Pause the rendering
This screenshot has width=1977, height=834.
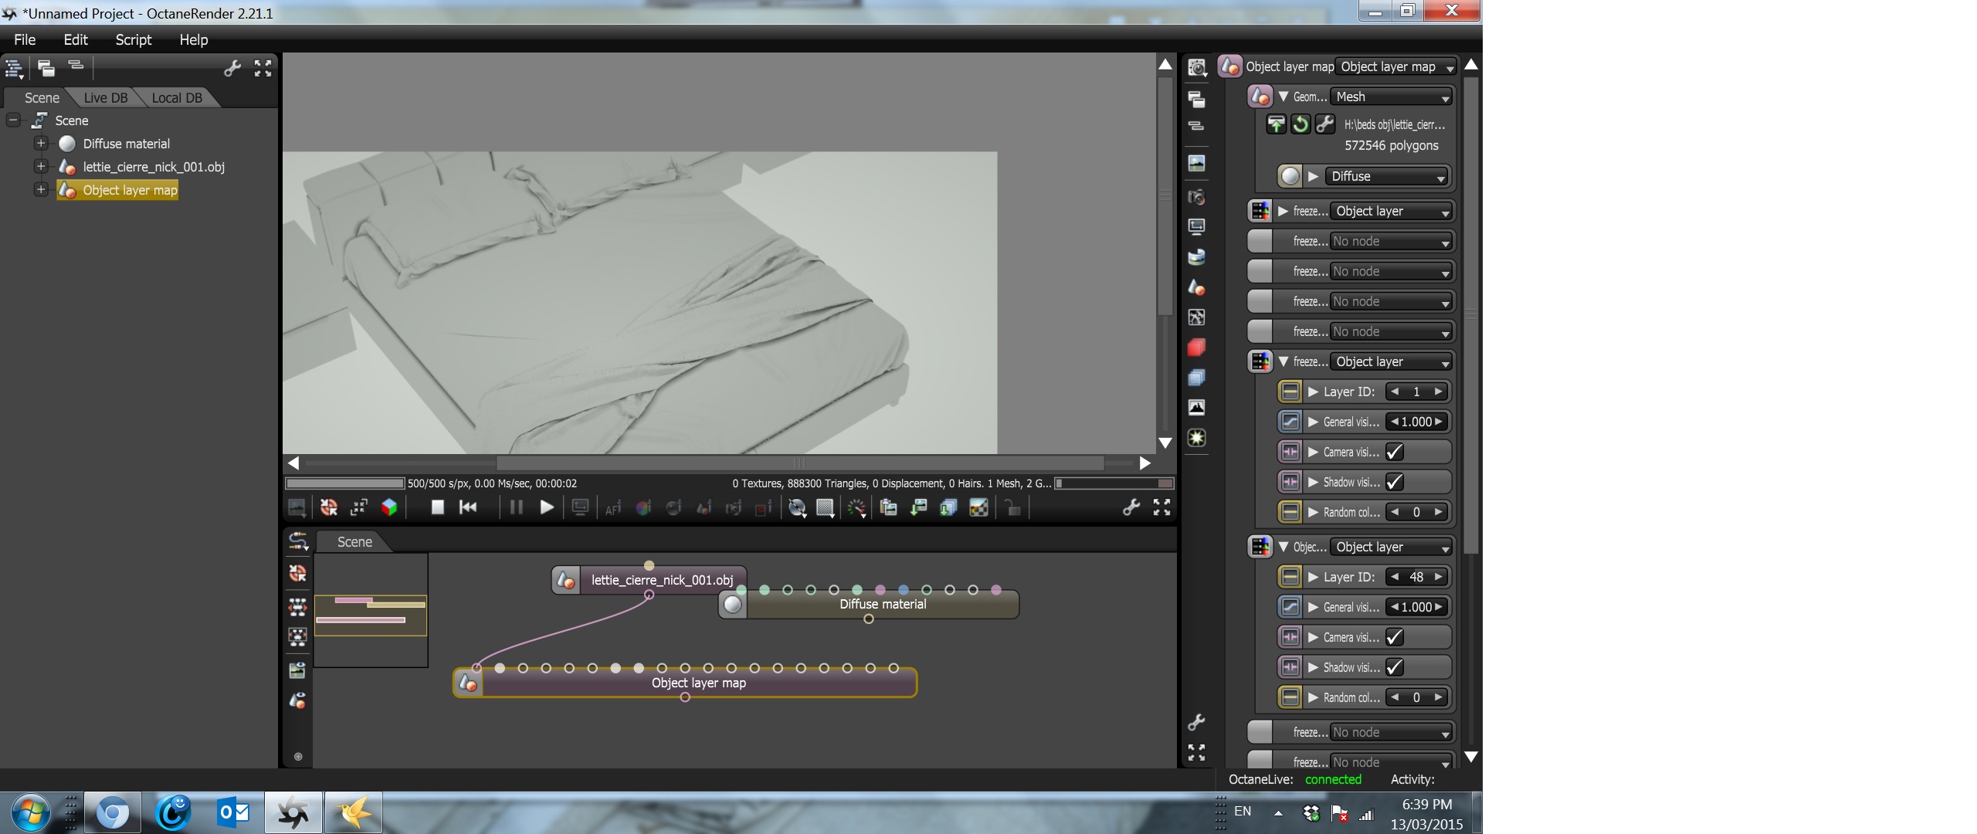coord(516,507)
